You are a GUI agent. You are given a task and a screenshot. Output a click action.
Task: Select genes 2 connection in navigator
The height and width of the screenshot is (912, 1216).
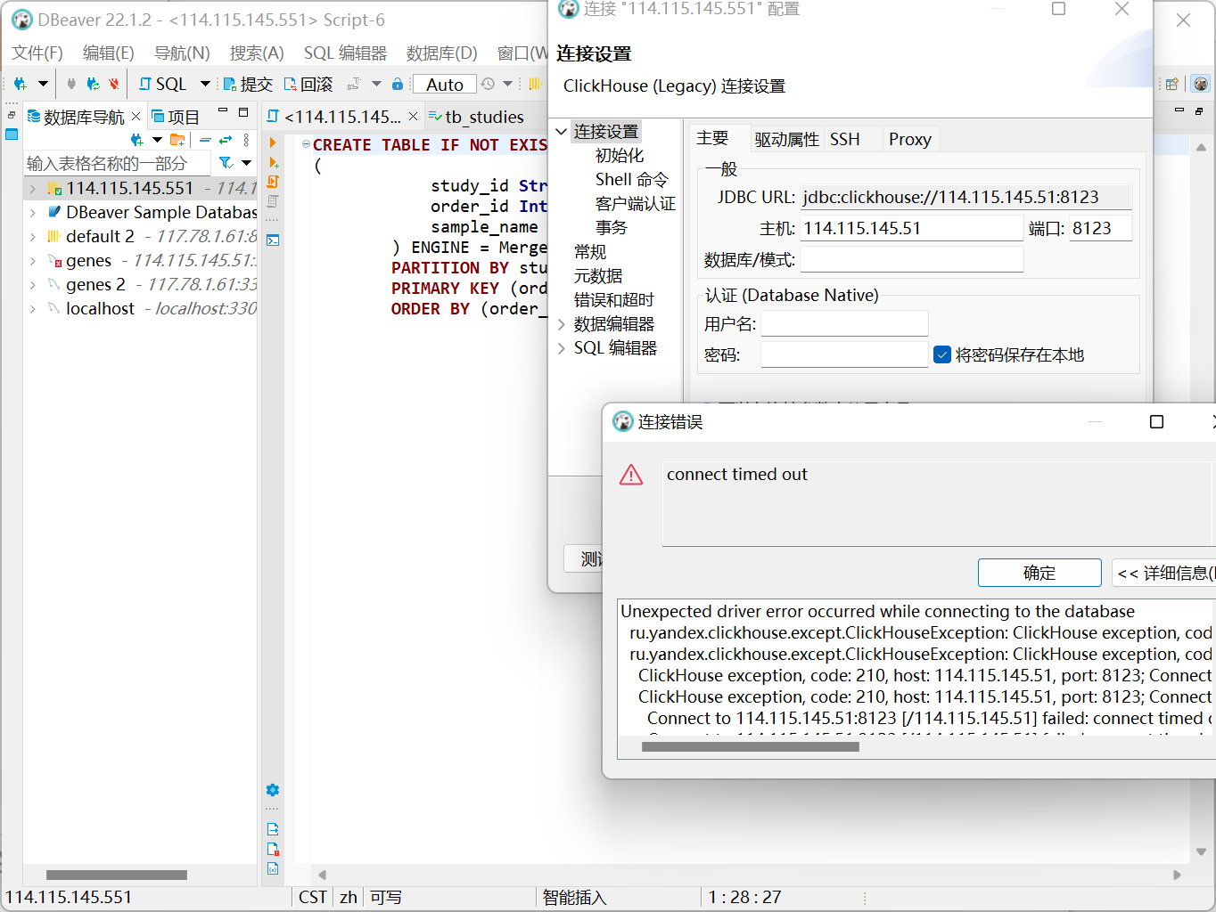pyautogui.click(x=95, y=285)
